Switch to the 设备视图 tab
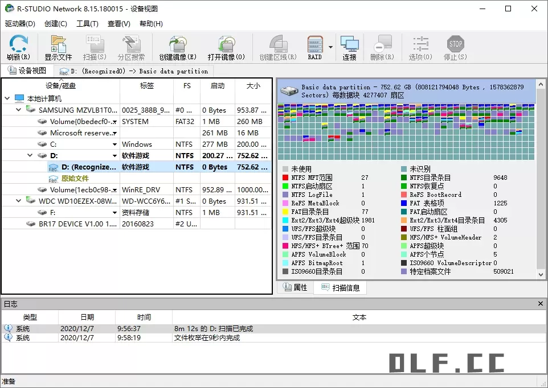The width and height of the screenshot is (548, 388). tap(27, 71)
